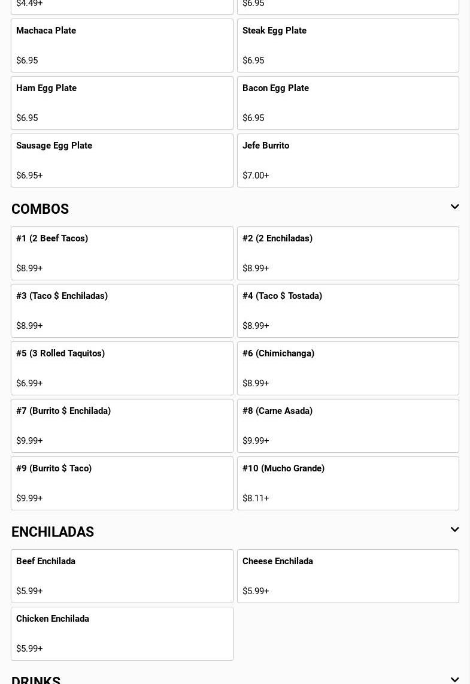Choose the Steak Egg Plate card
The image size is (470, 684).
(348, 46)
